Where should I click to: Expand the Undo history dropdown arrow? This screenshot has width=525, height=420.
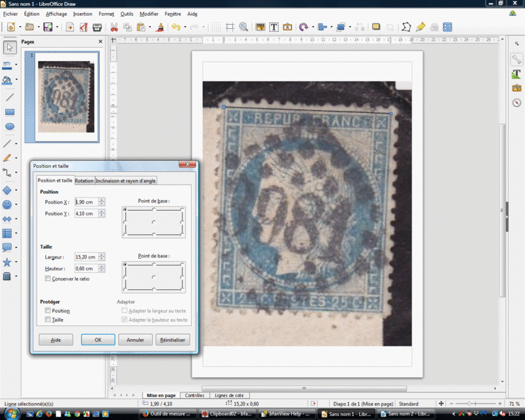185,27
